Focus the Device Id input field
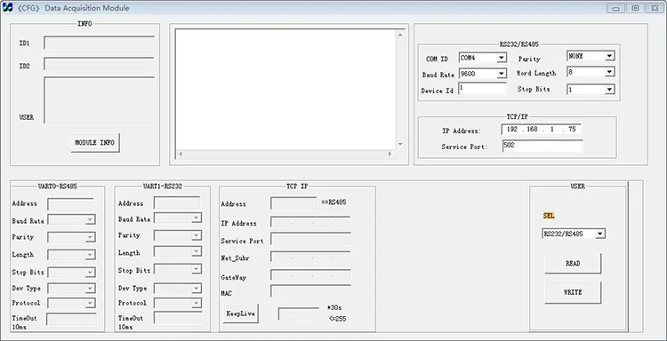The image size is (667, 341). click(482, 89)
